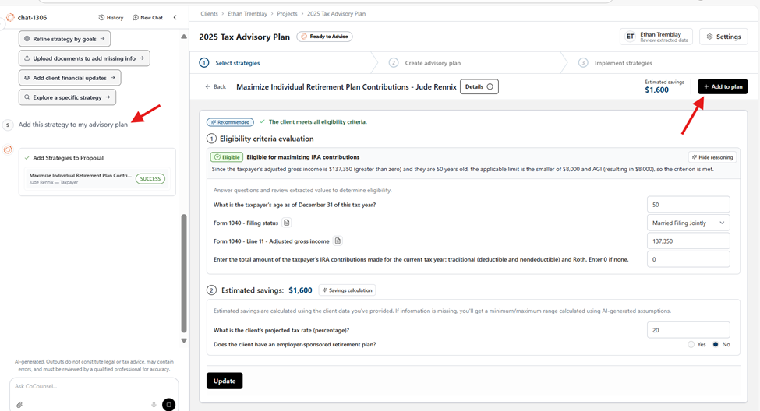Go to Create advisory plan step
760x411 pixels.
pos(432,63)
